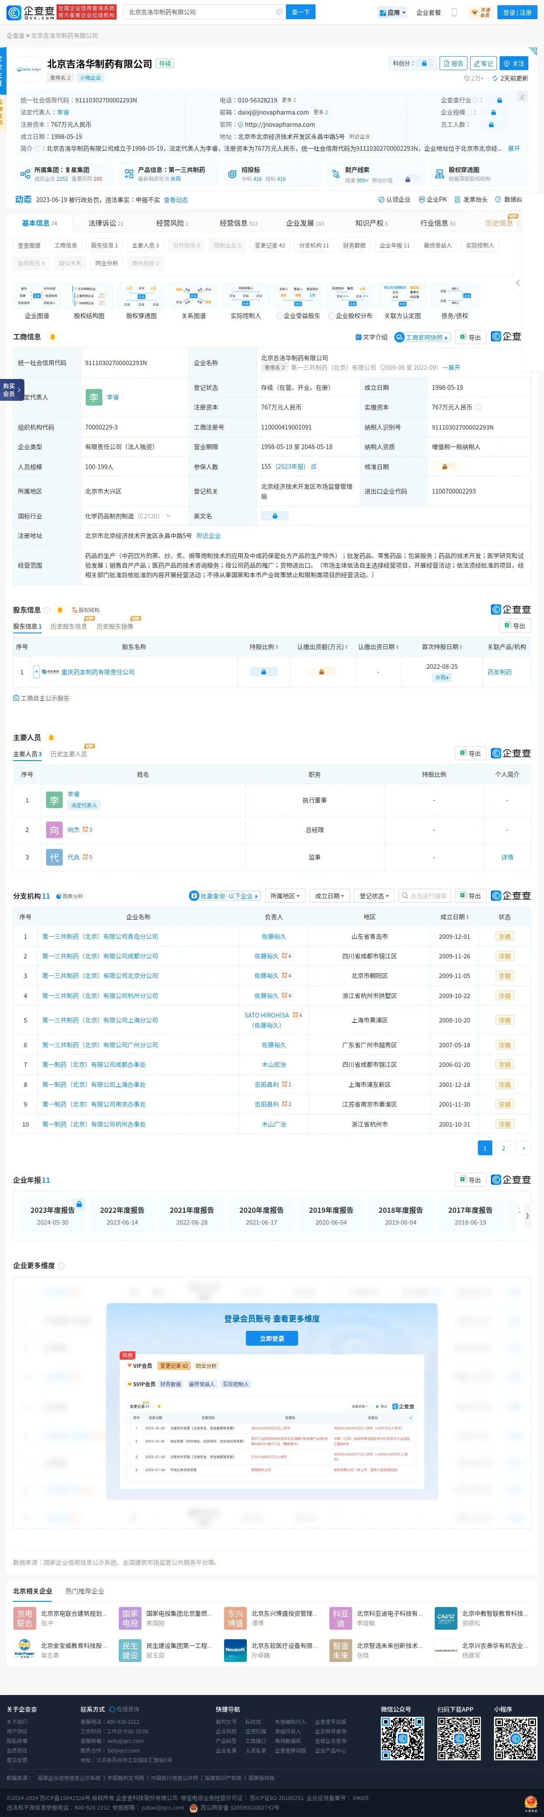Open the 所属地区 filter dropdown

pos(285,896)
